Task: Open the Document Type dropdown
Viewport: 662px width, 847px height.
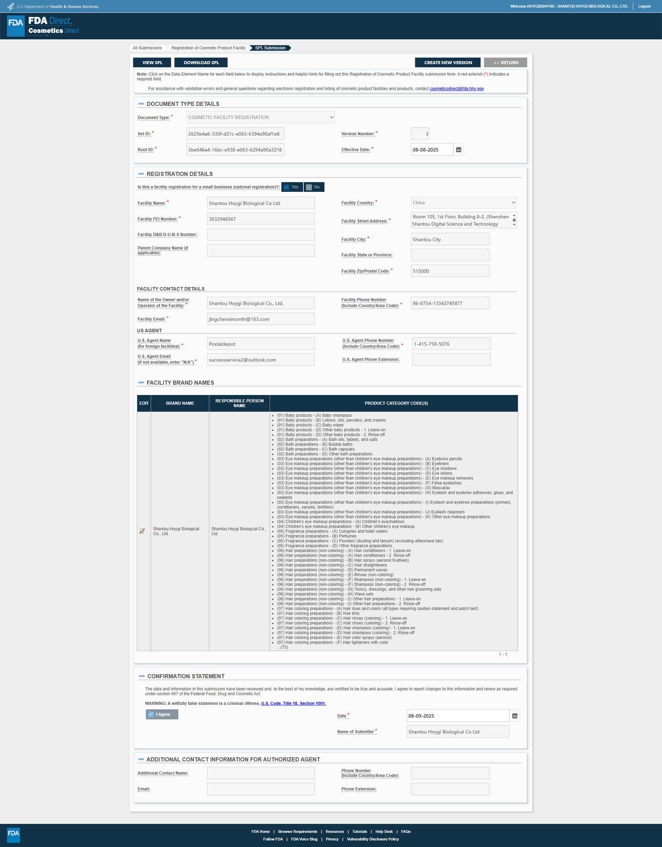Action: [x=260, y=117]
